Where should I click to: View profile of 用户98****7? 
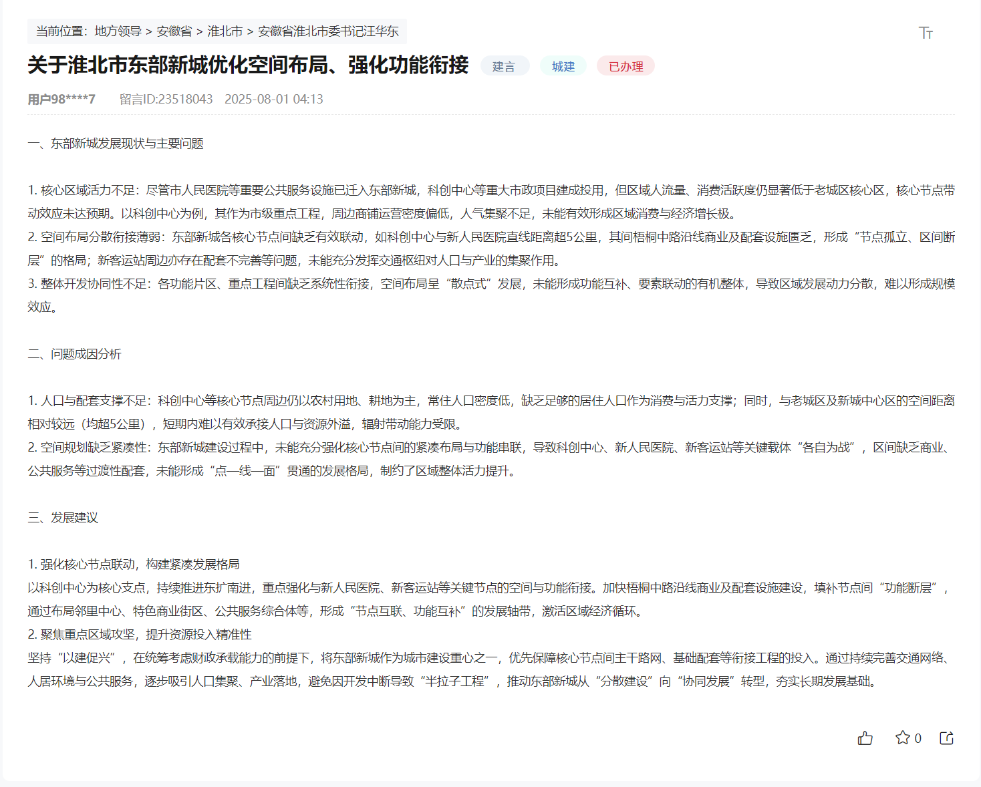click(x=60, y=98)
